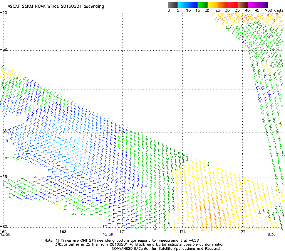
Task: Click the red 30-35 knots legend segment
Action: (233, 5)
